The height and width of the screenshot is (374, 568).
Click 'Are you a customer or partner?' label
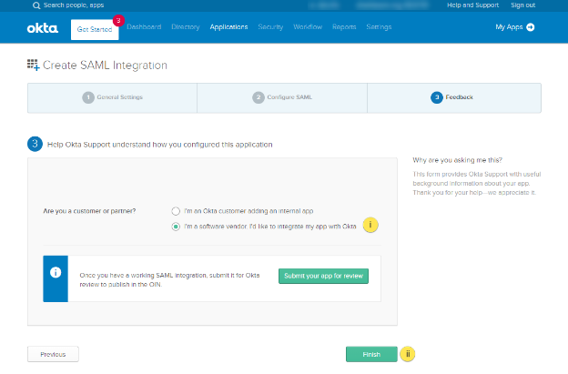[x=89, y=211]
